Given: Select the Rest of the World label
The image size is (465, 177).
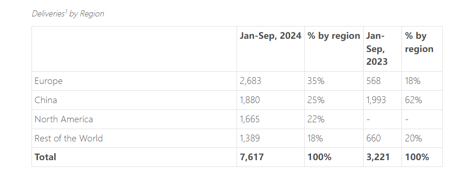Looking at the screenshot, I should point(69,138).
